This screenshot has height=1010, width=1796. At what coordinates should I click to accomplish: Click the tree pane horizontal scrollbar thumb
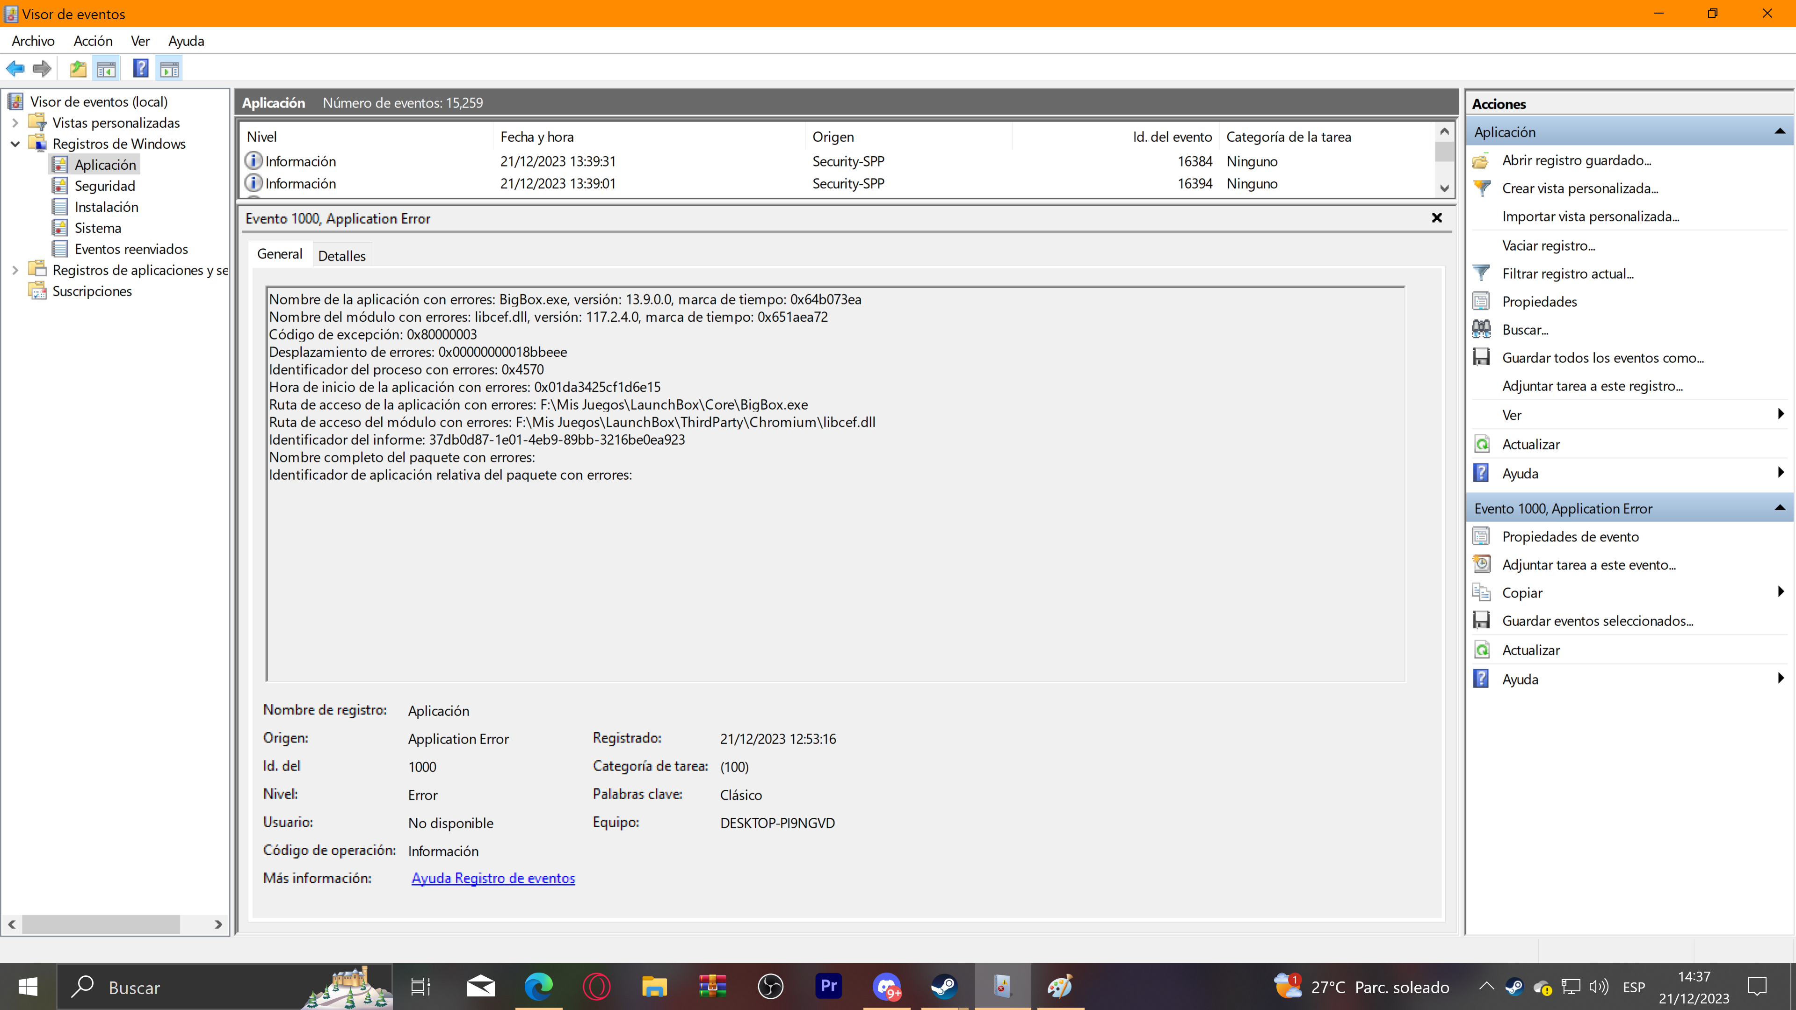point(101,924)
